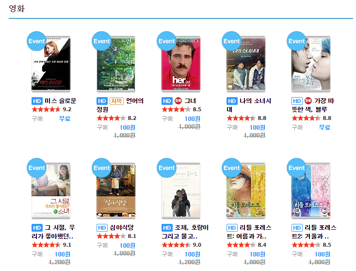356x271 pixels.
Task: Click the 100원 price for 그녀
Action: tap(193, 119)
